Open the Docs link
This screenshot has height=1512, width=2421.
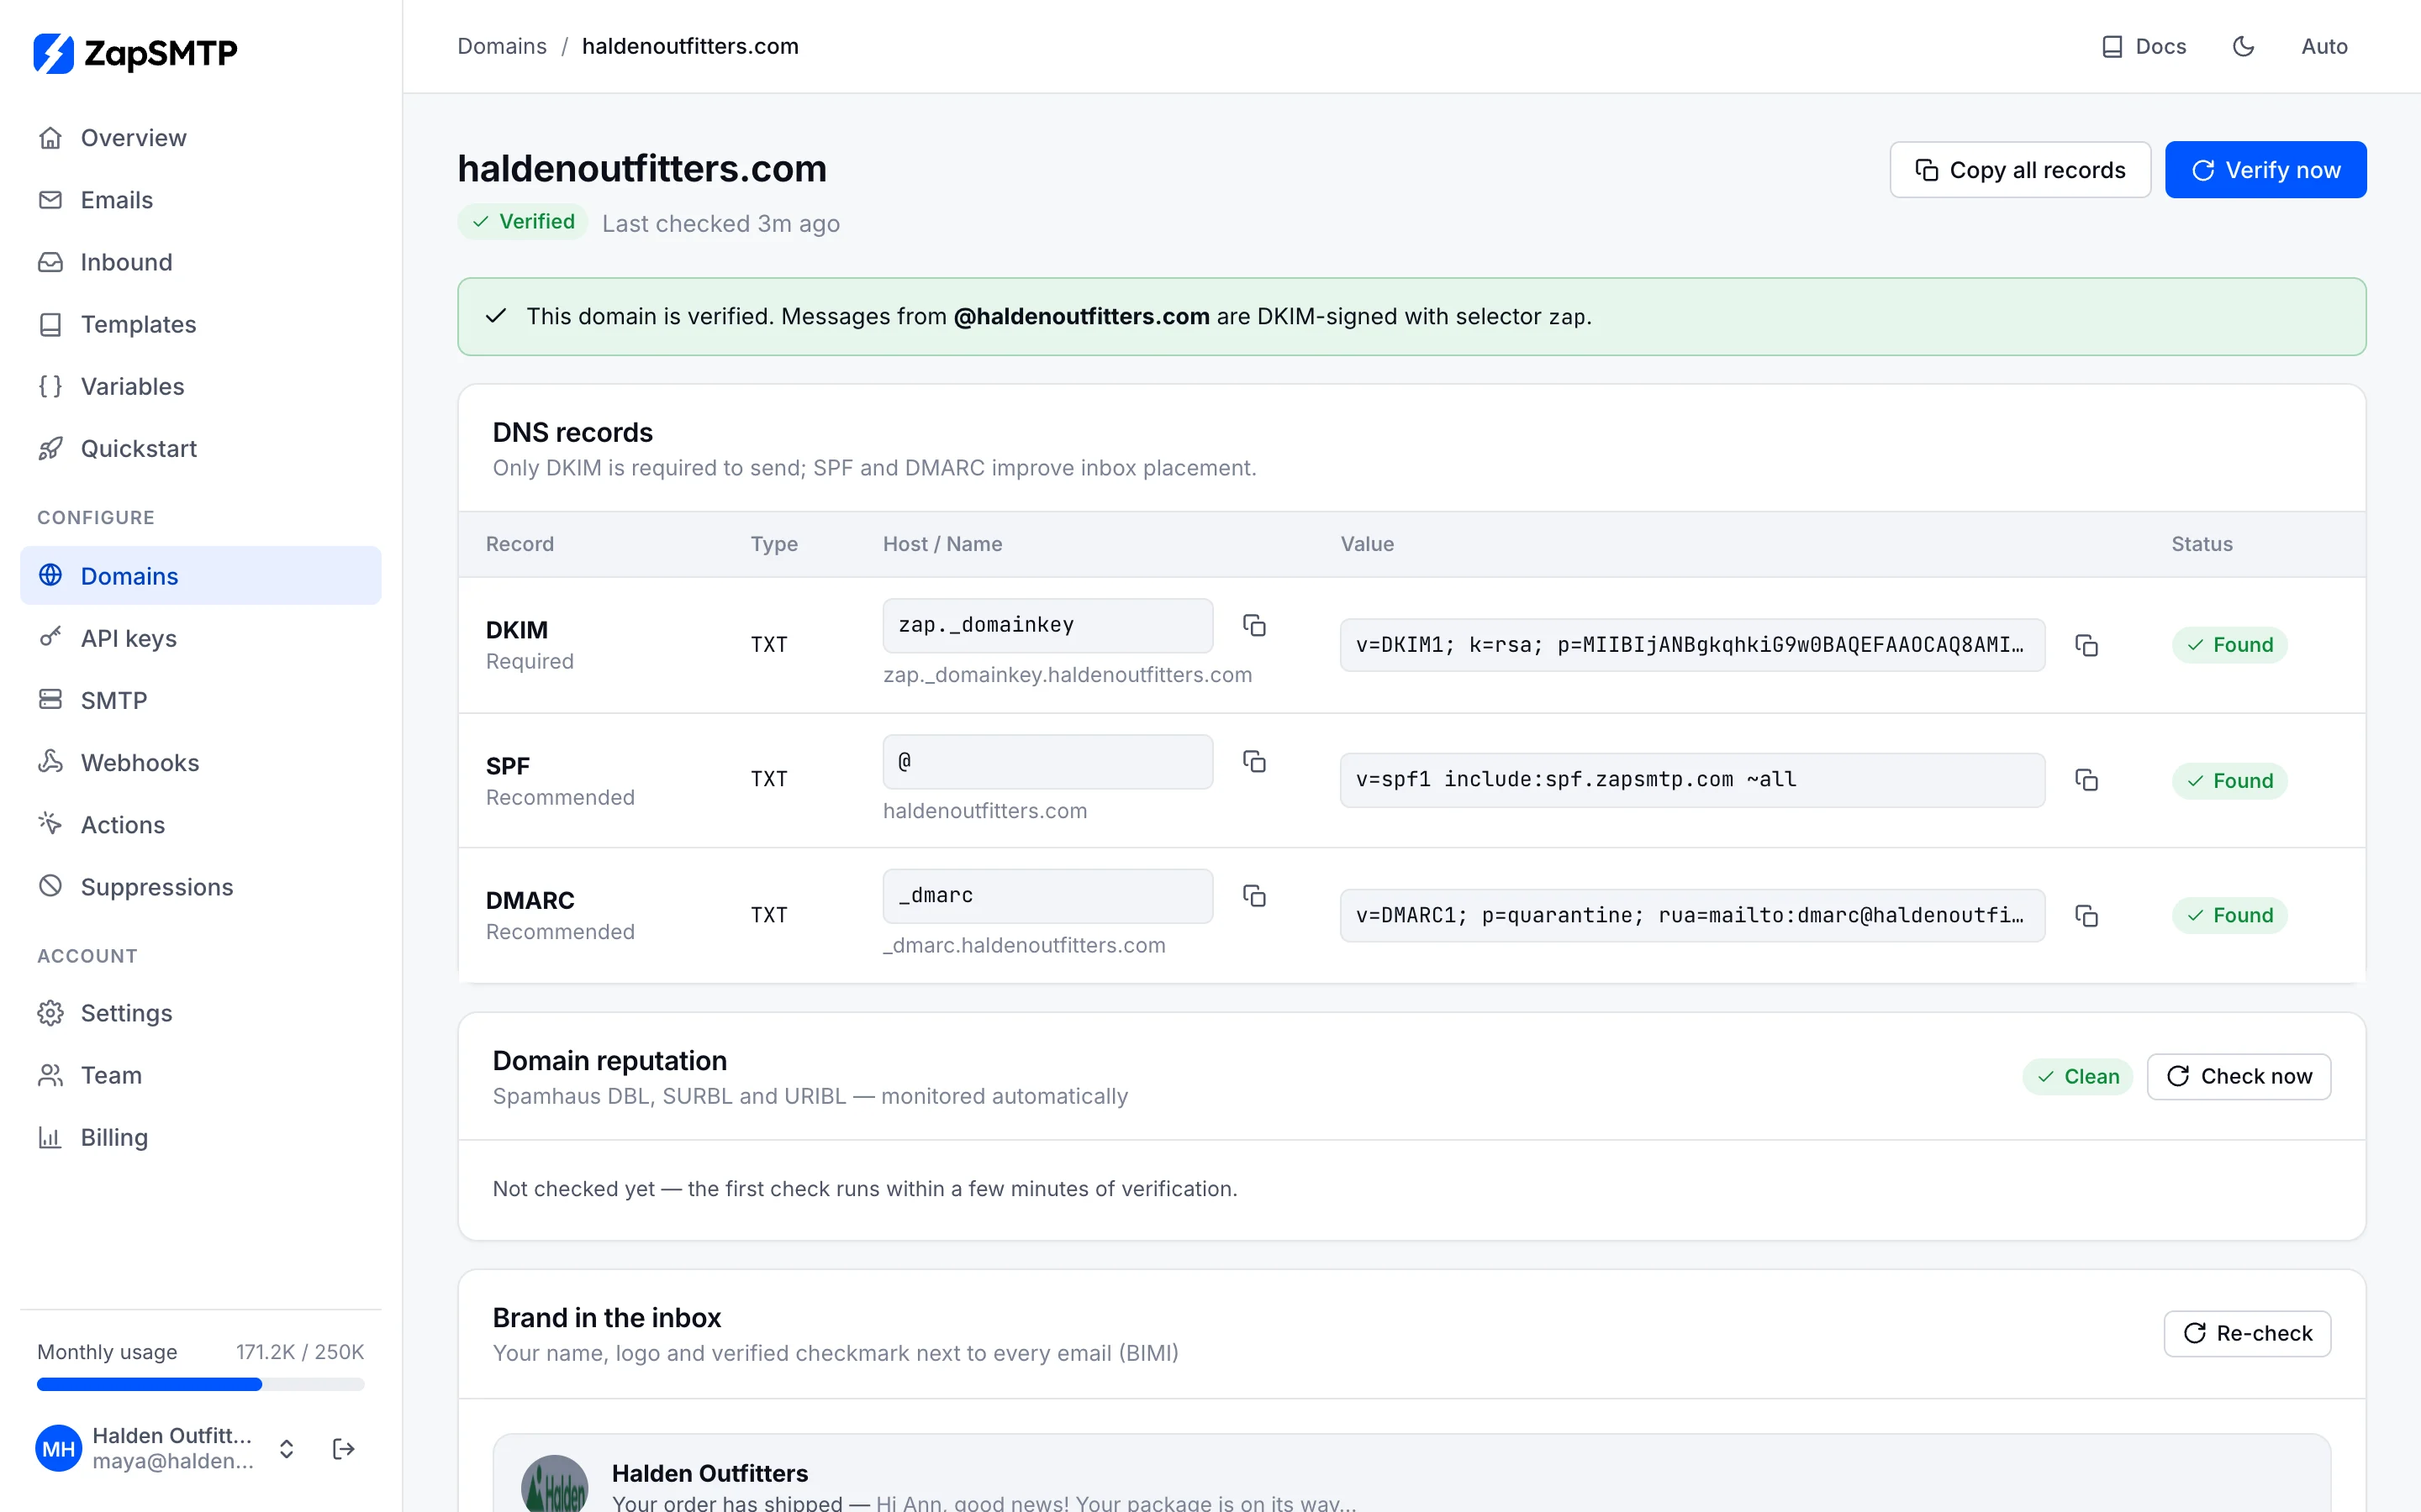2144,47
